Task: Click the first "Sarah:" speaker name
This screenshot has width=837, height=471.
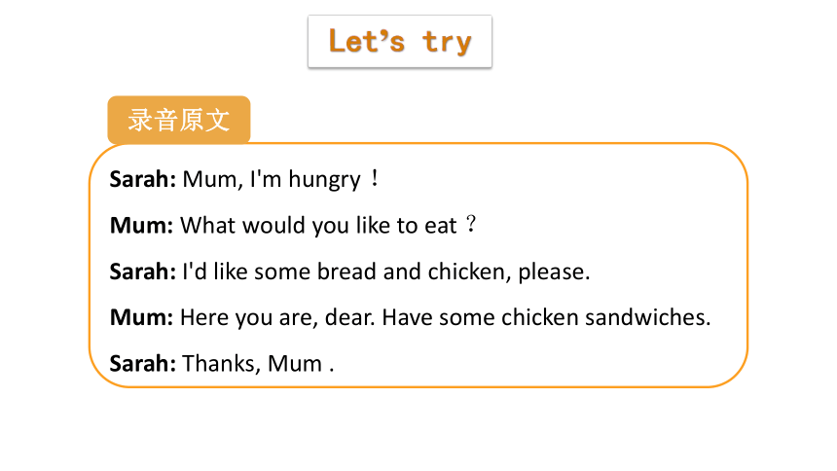Action: (142, 179)
